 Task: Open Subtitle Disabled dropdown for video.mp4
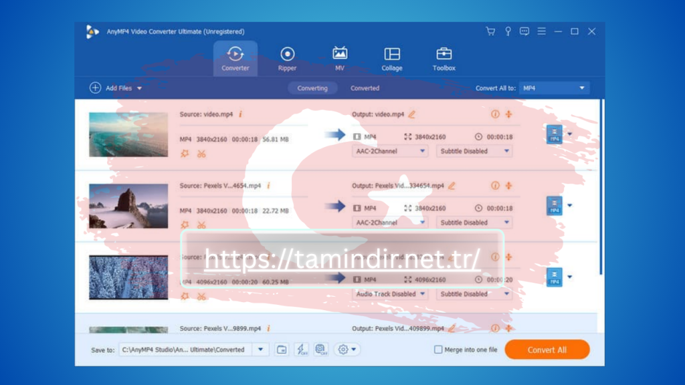[x=474, y=151]
